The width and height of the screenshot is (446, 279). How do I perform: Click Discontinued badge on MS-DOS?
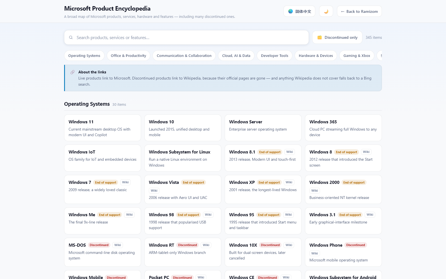coord(99,245)
